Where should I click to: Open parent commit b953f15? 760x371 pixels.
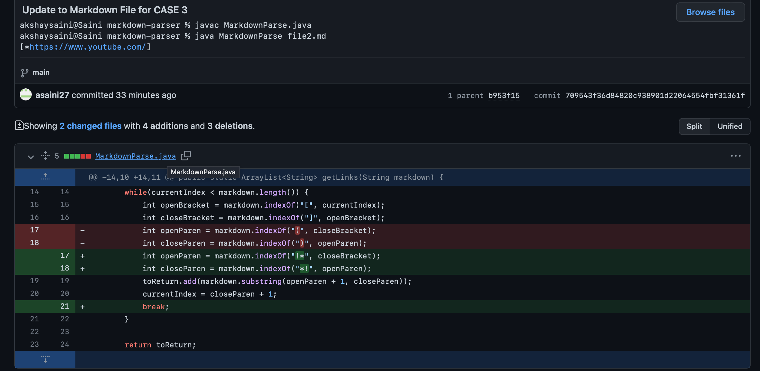(504, 96)
